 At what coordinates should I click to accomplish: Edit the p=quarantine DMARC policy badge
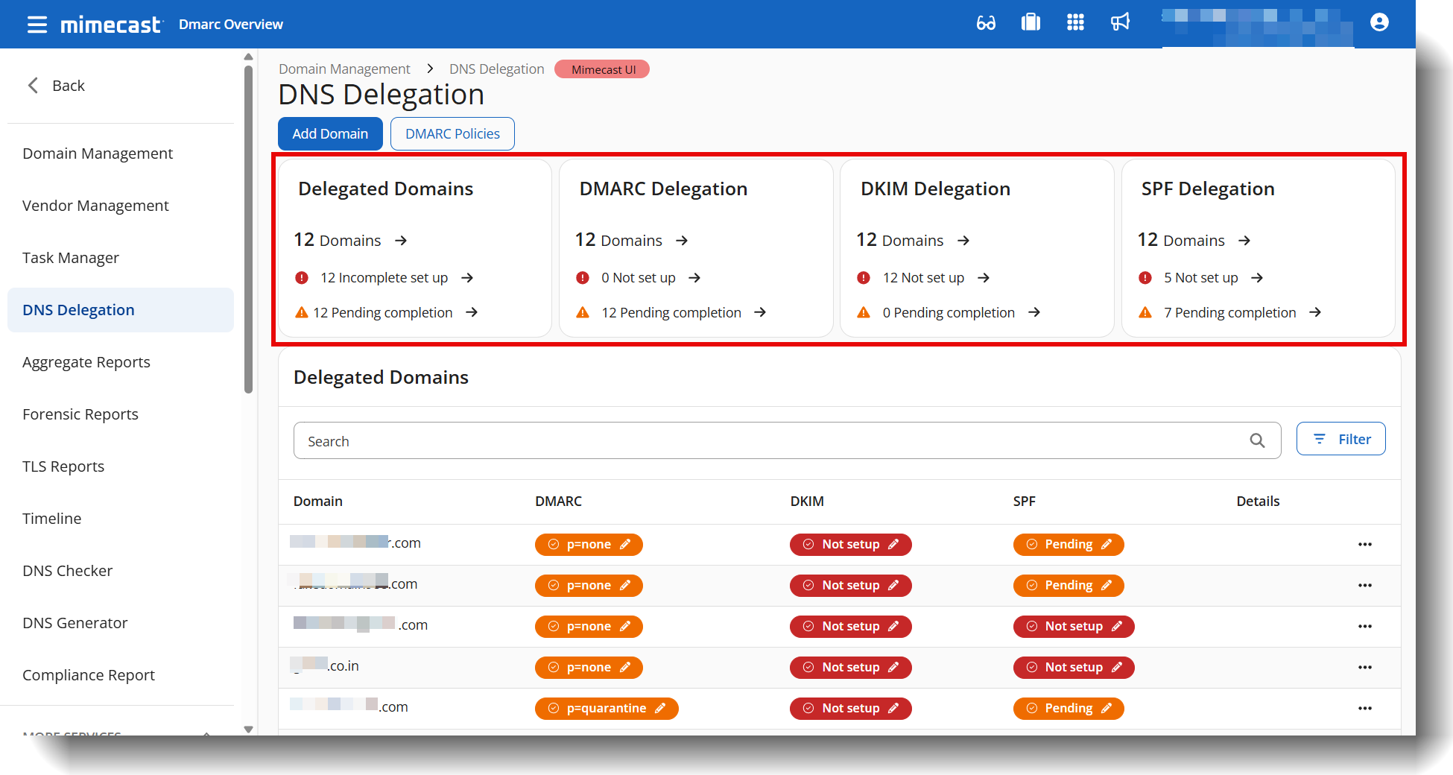pyautogui.click(x=606, y=708)
